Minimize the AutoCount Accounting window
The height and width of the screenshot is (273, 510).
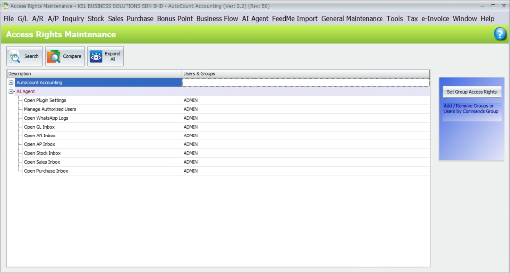(483, 6)
